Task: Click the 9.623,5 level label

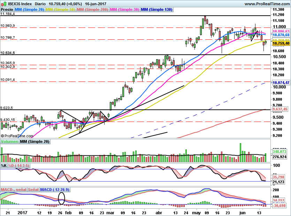Action: click(7, 108)
